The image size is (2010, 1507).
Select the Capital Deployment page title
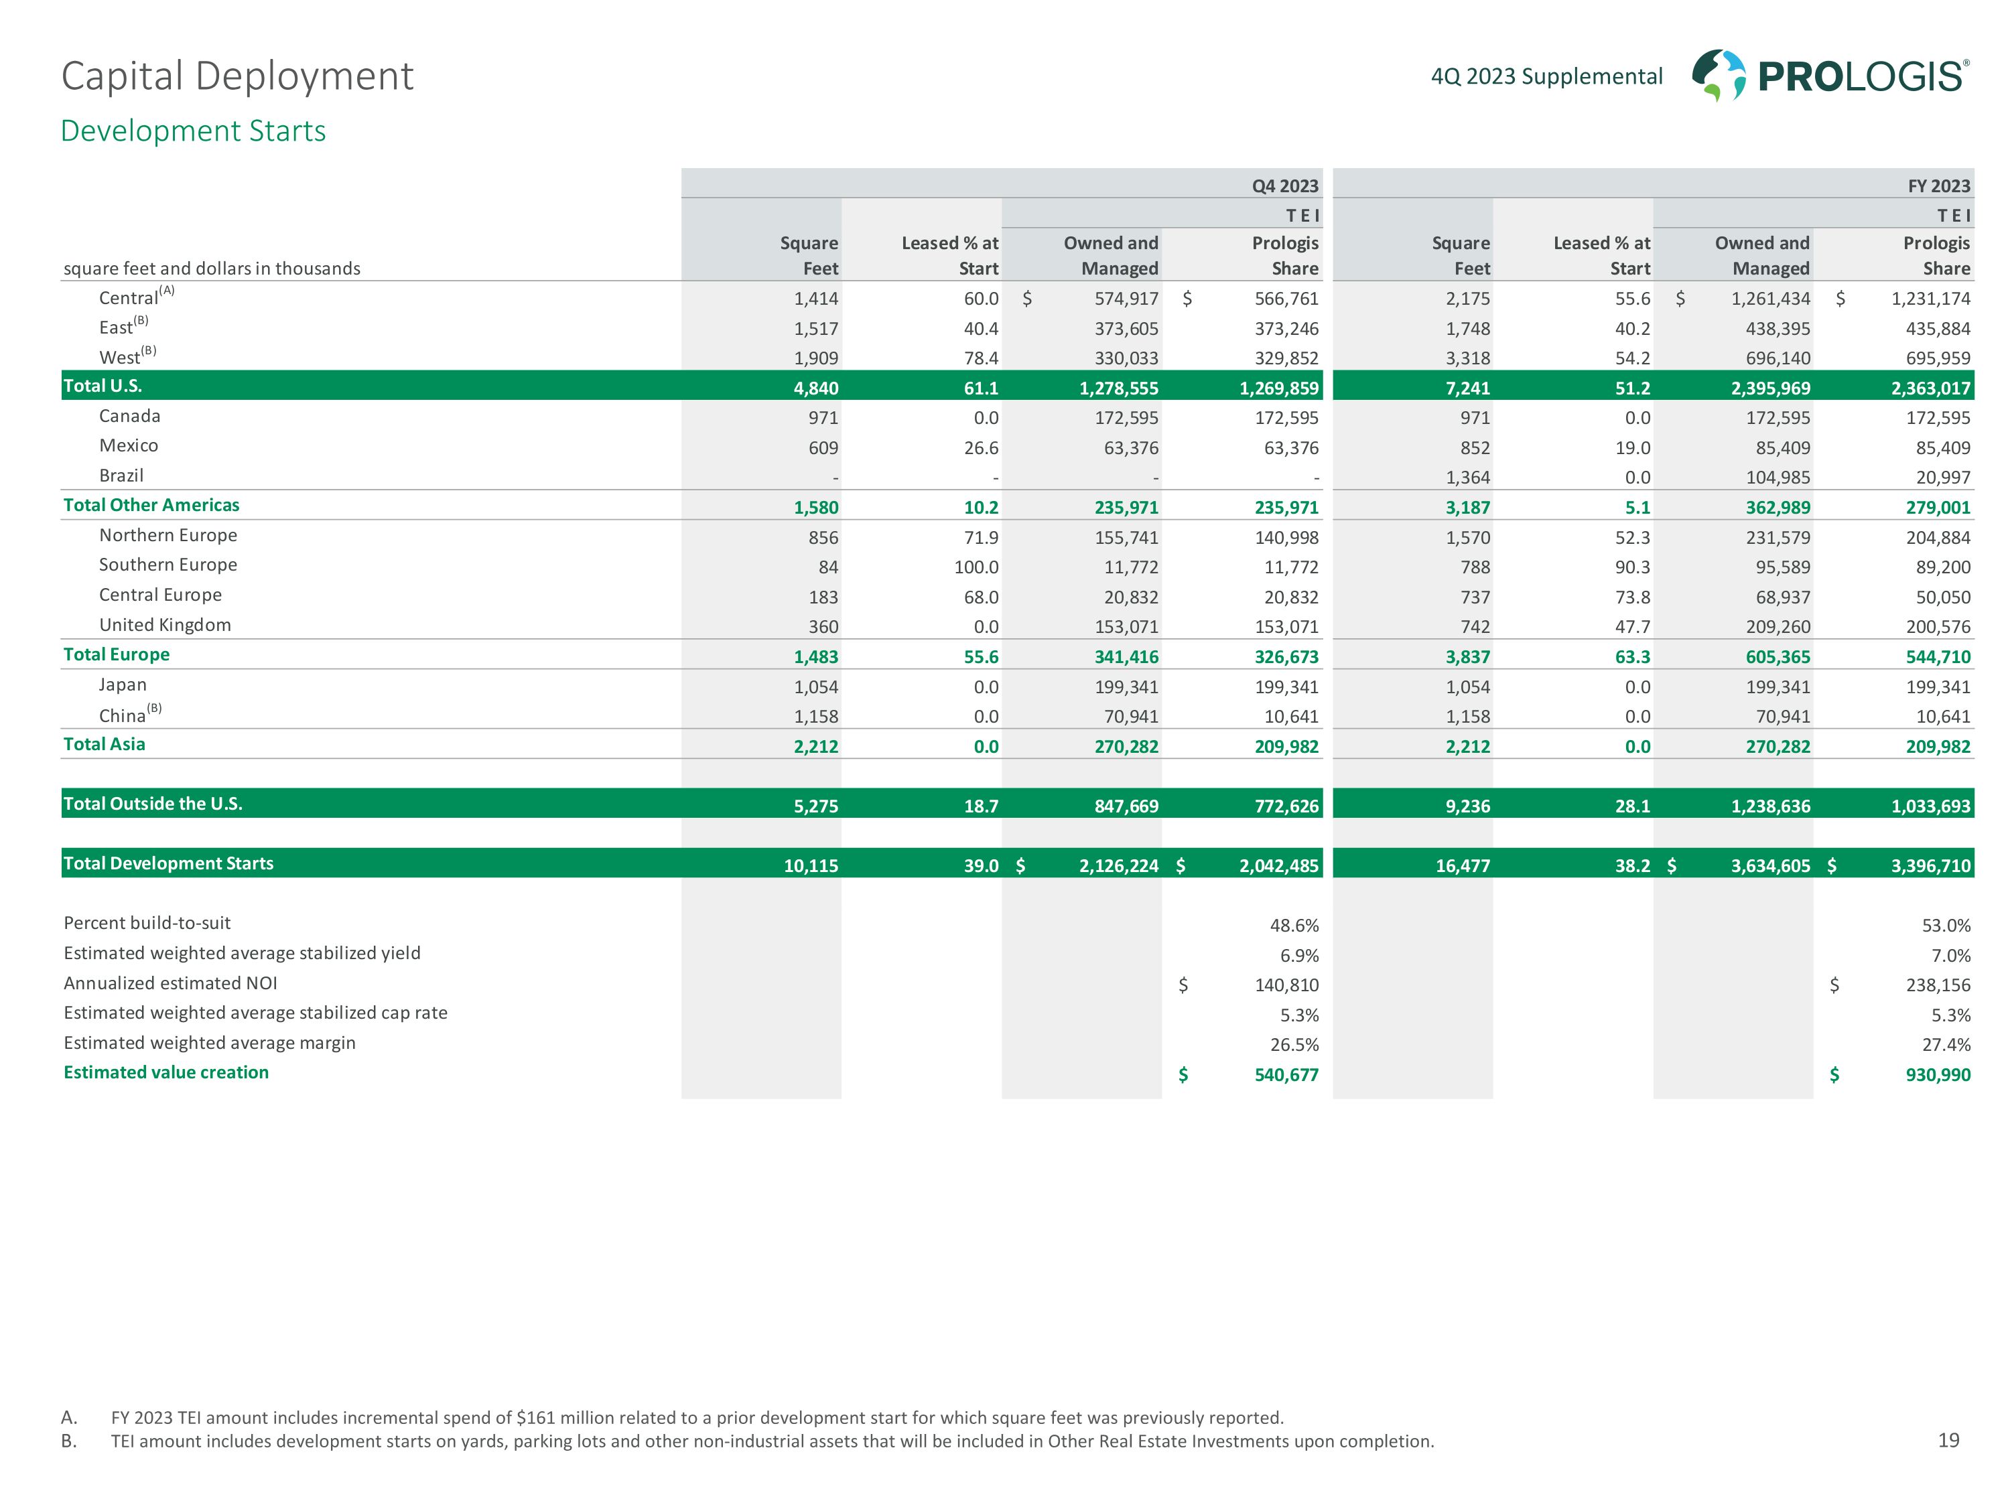237,76
